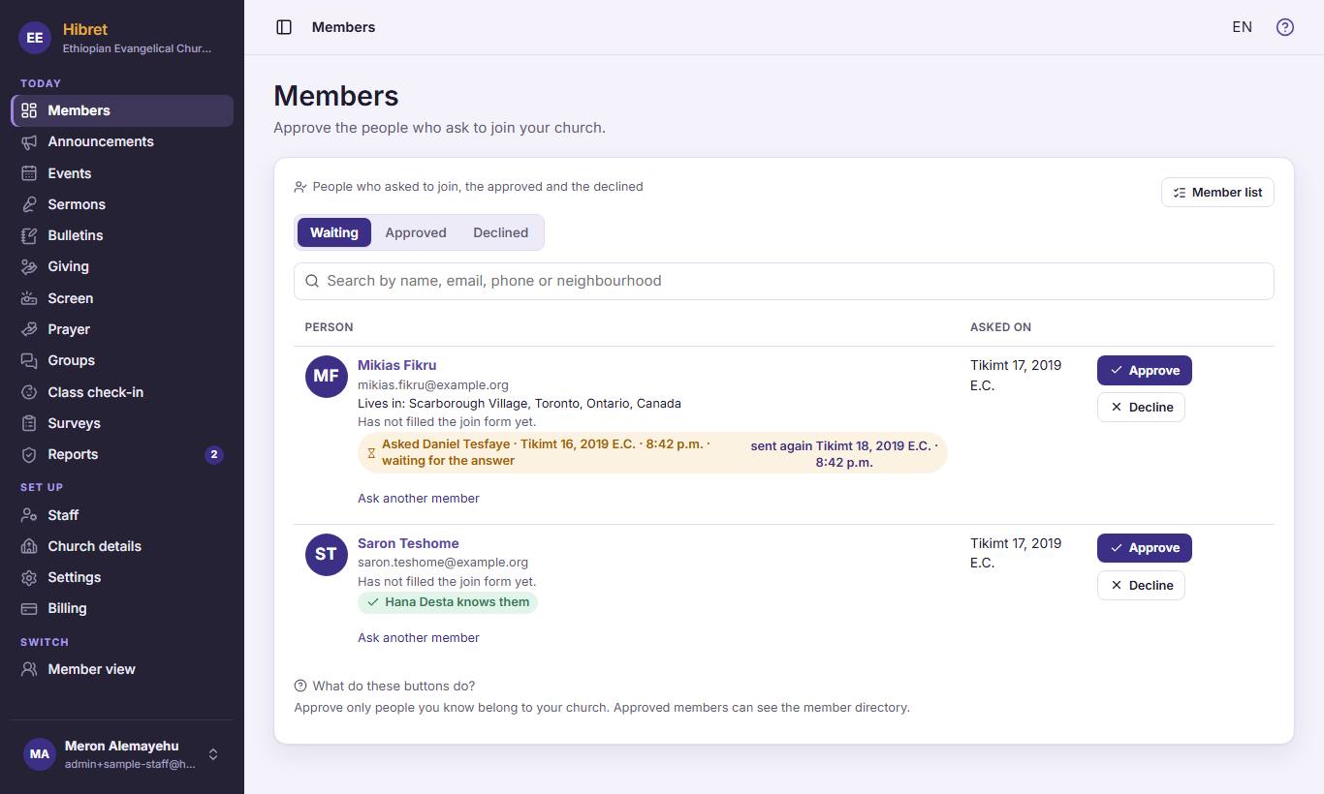
Task: Click the PERSON column header
Action: 329,327
